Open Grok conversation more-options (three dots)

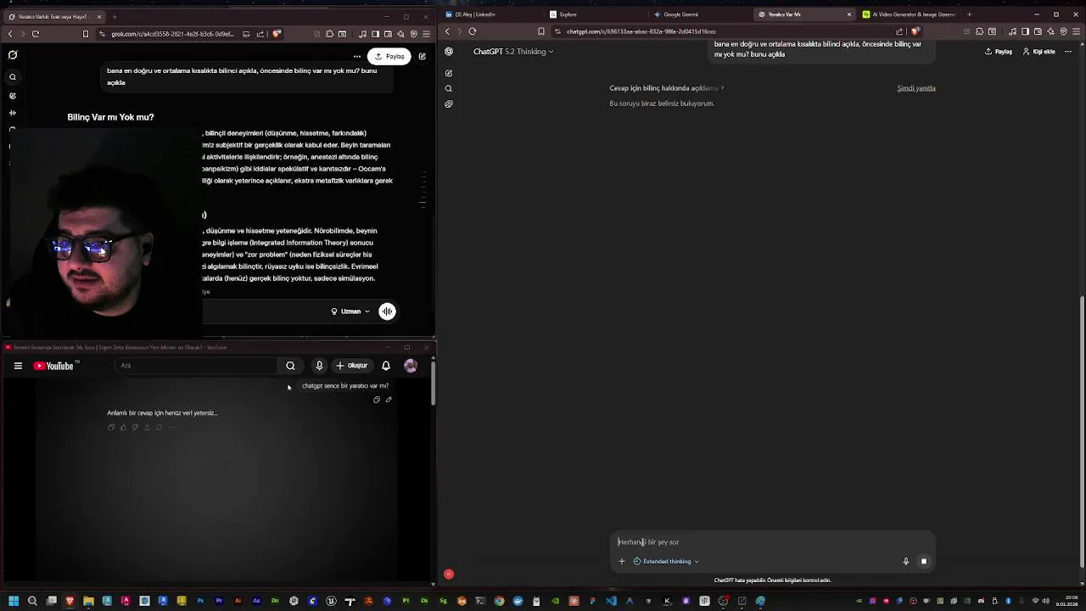click(x=357, y=56)
